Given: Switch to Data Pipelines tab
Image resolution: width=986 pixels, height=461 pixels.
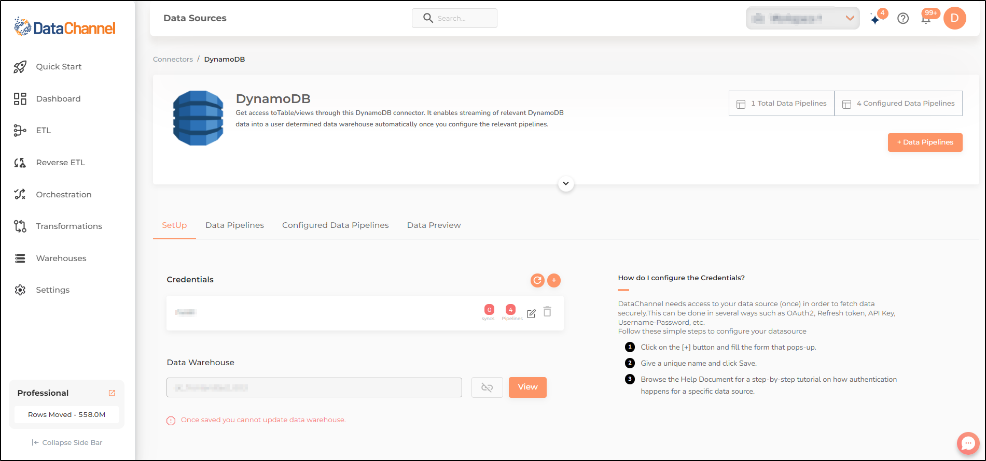Looking at the screenshot, I should coord(234,225).
